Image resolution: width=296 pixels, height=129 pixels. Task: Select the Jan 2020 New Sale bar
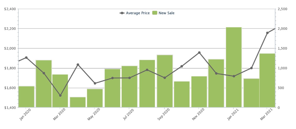click(26, 97)
